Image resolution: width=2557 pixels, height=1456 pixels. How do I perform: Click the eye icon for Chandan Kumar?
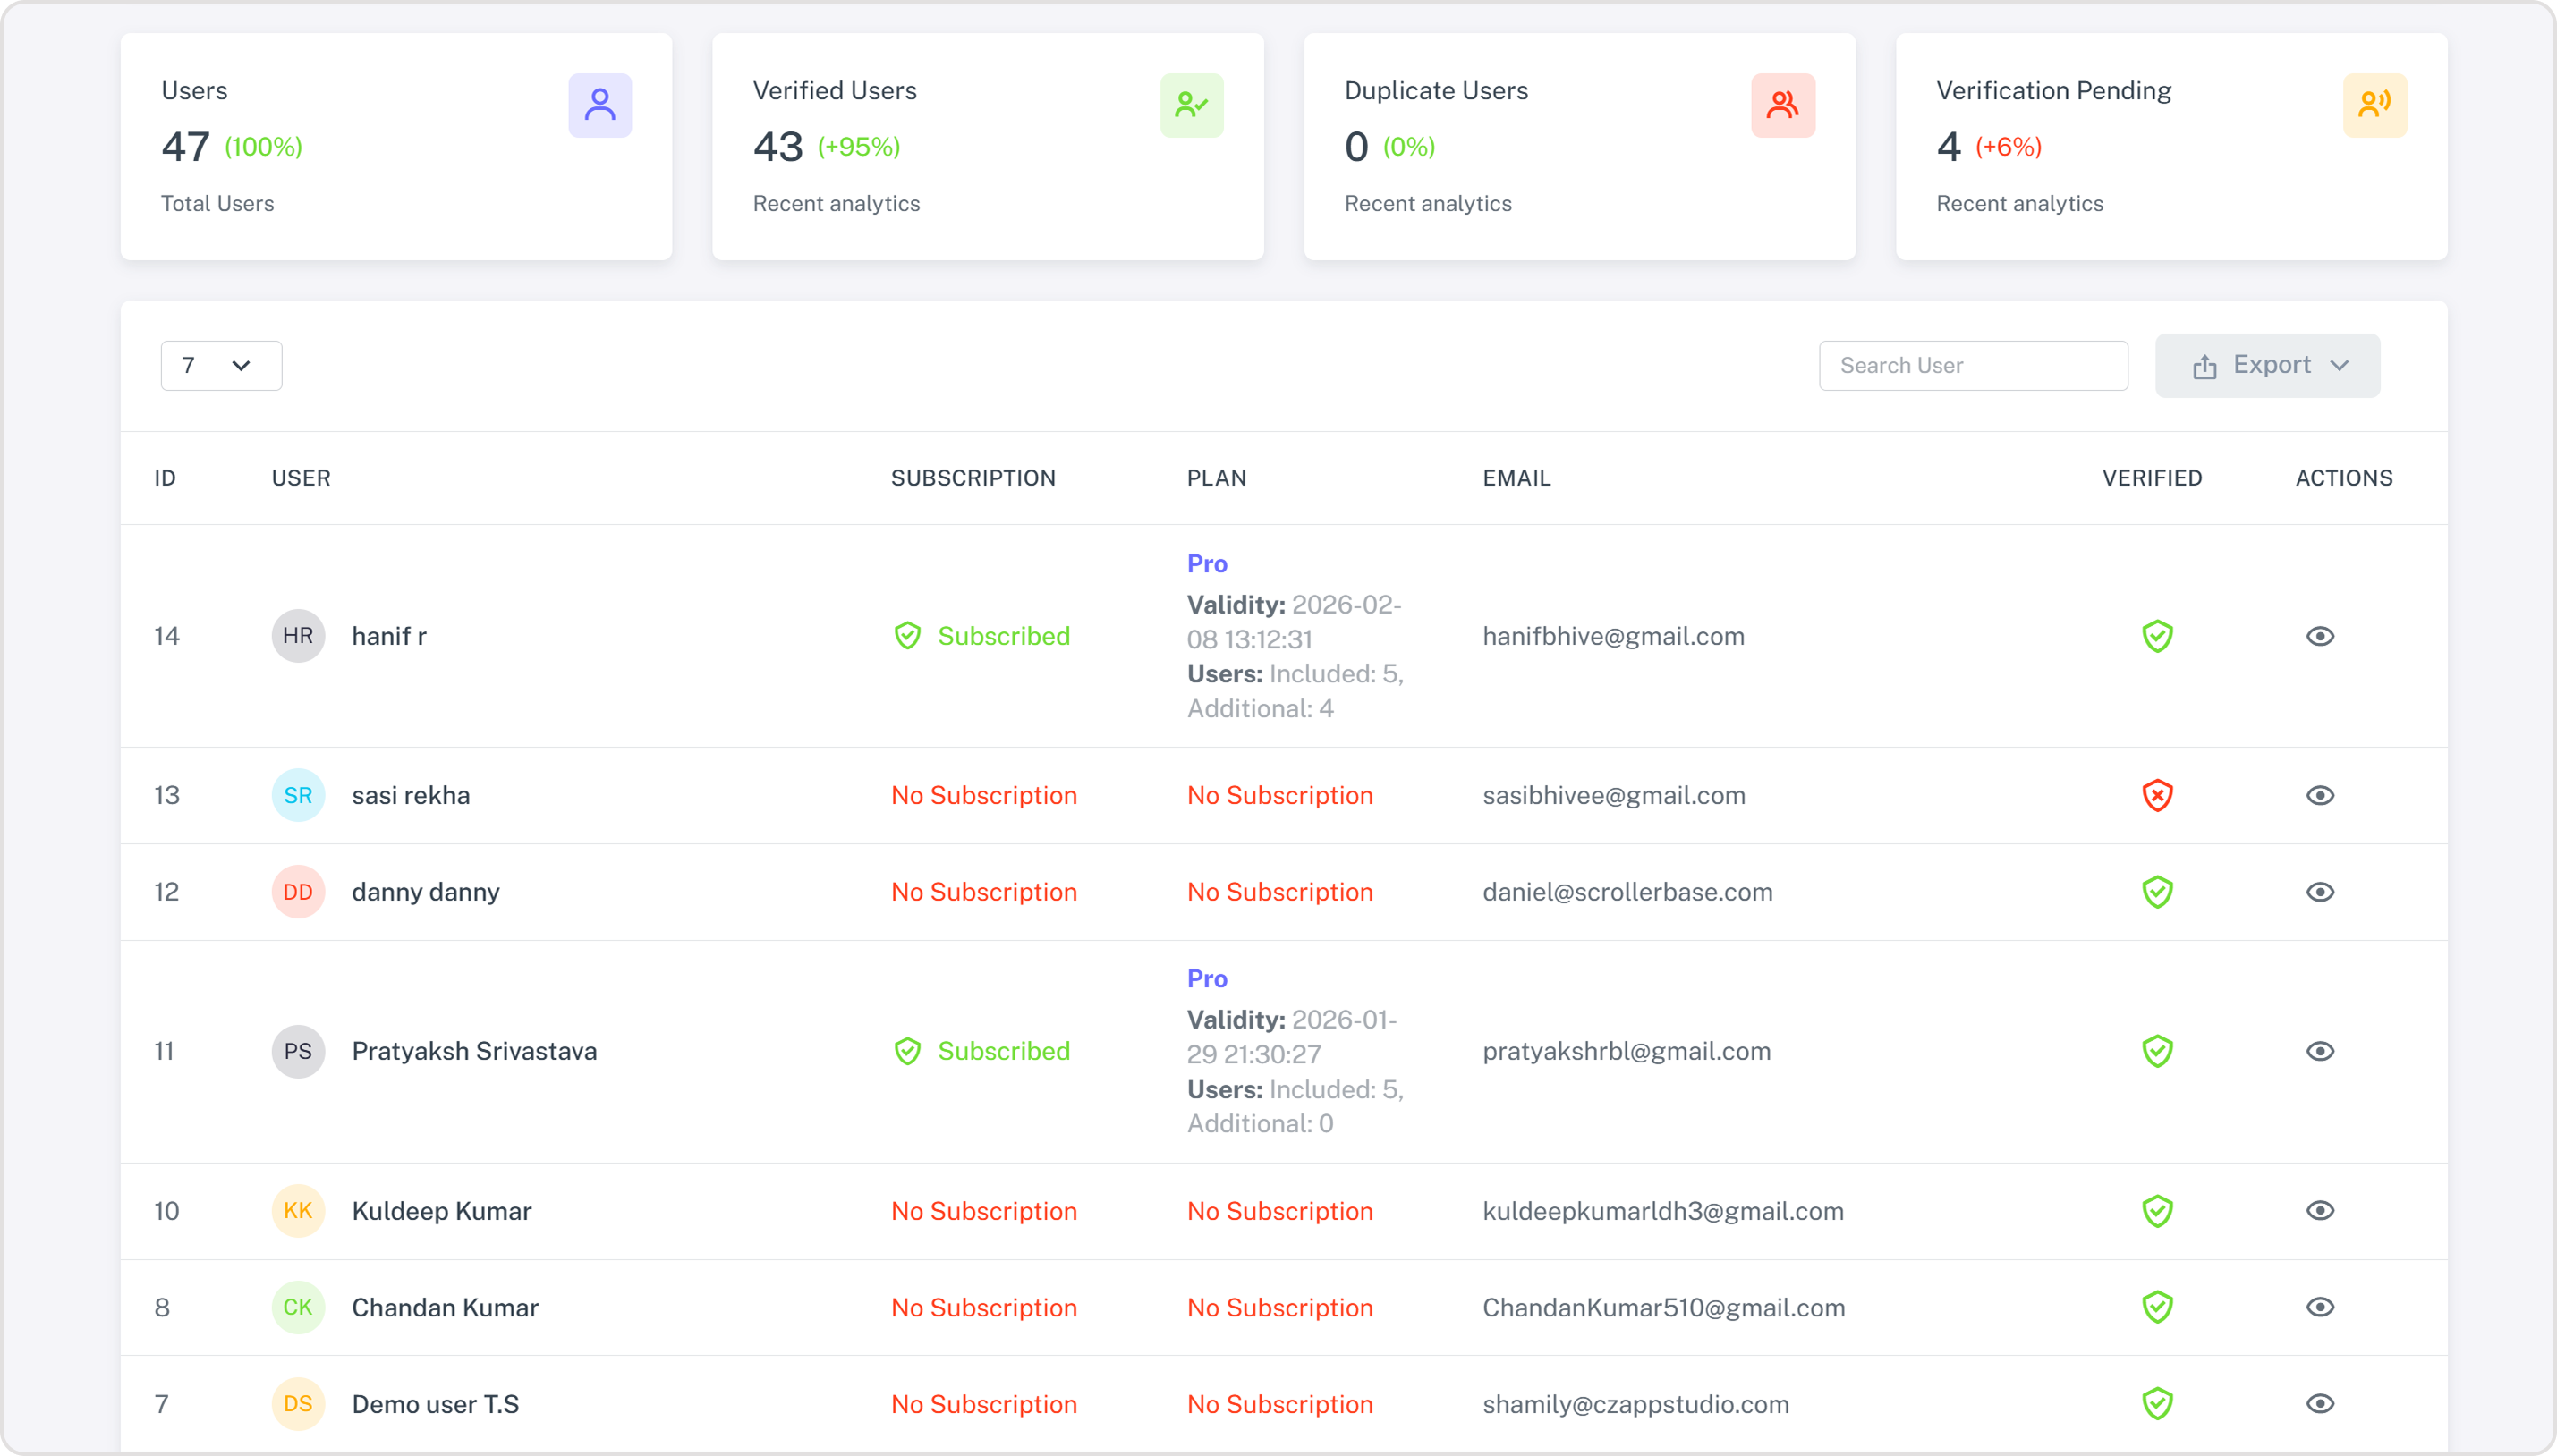point(2320,1307)
